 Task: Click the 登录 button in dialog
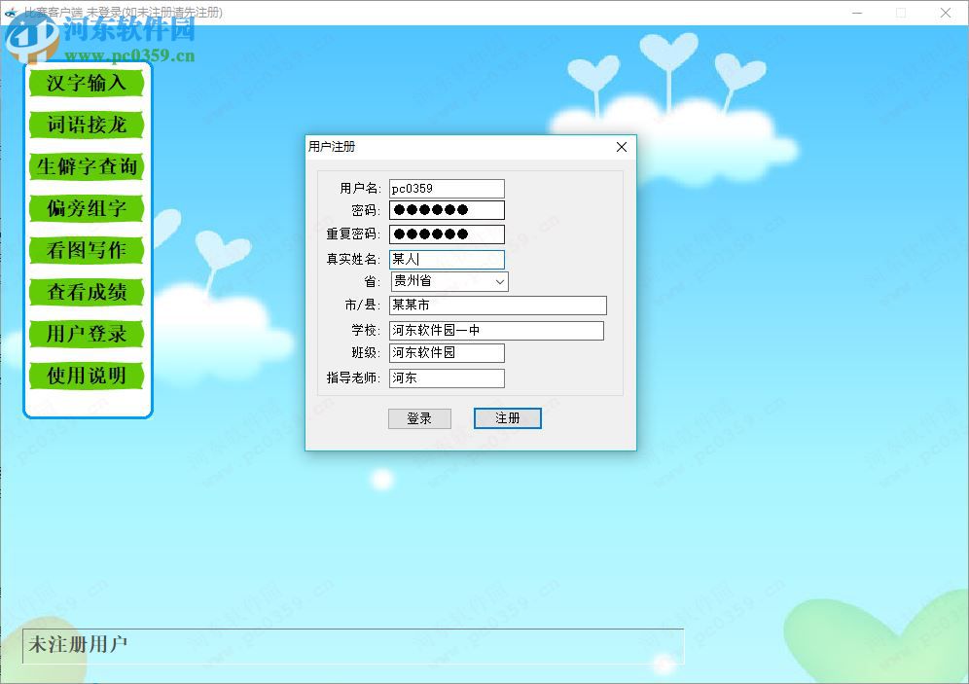point(419,418)
